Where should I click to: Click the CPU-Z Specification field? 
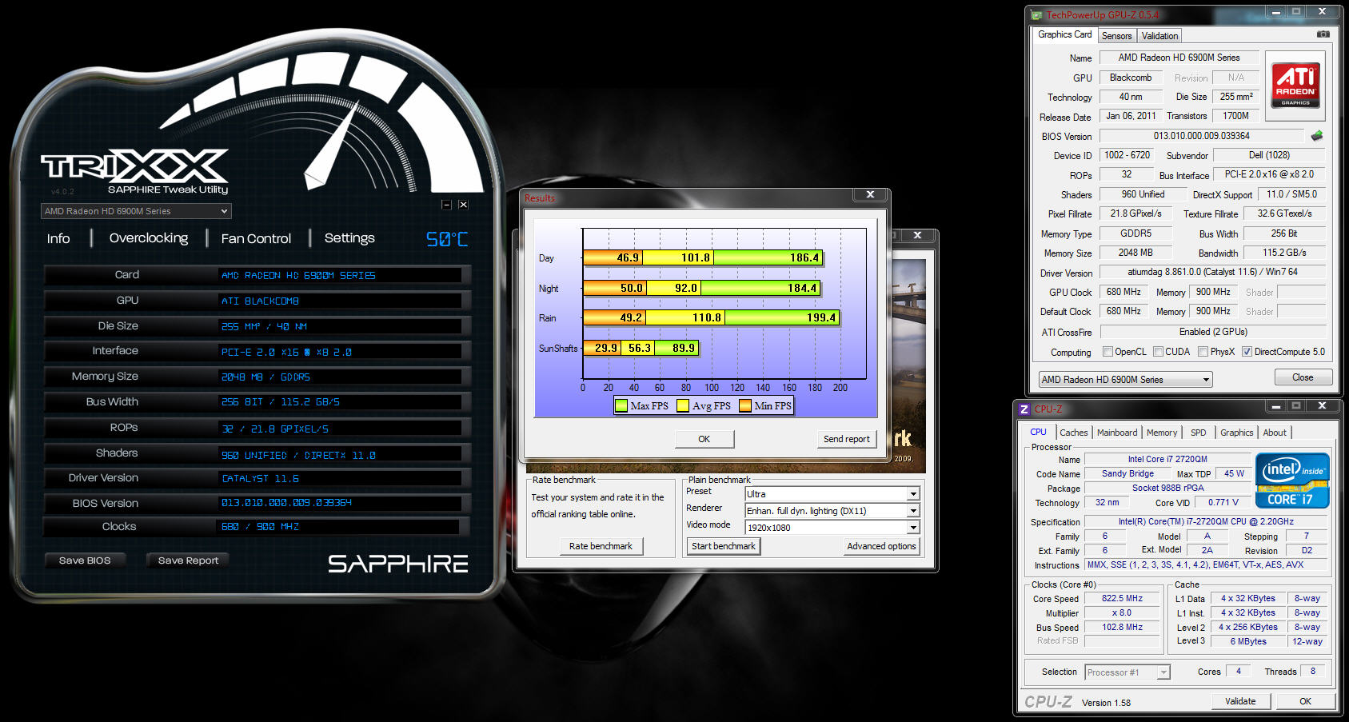1205,521
